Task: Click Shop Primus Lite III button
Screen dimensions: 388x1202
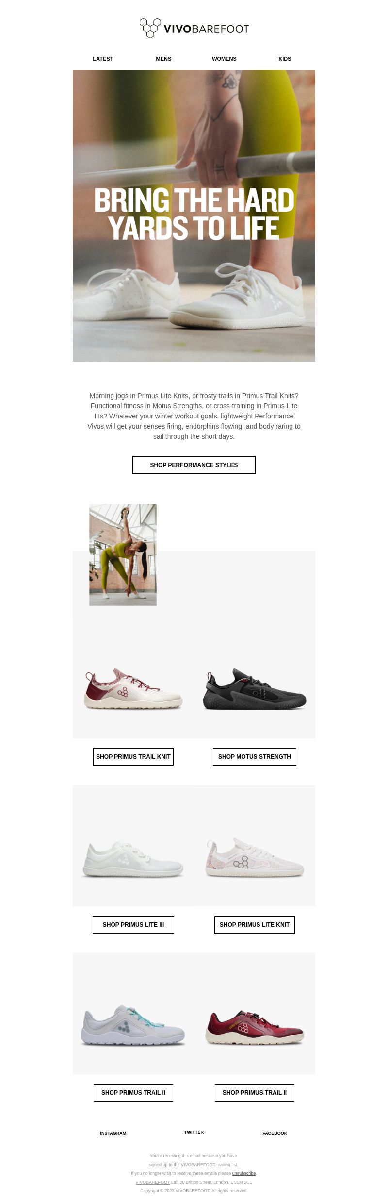Action: (133, 925)
